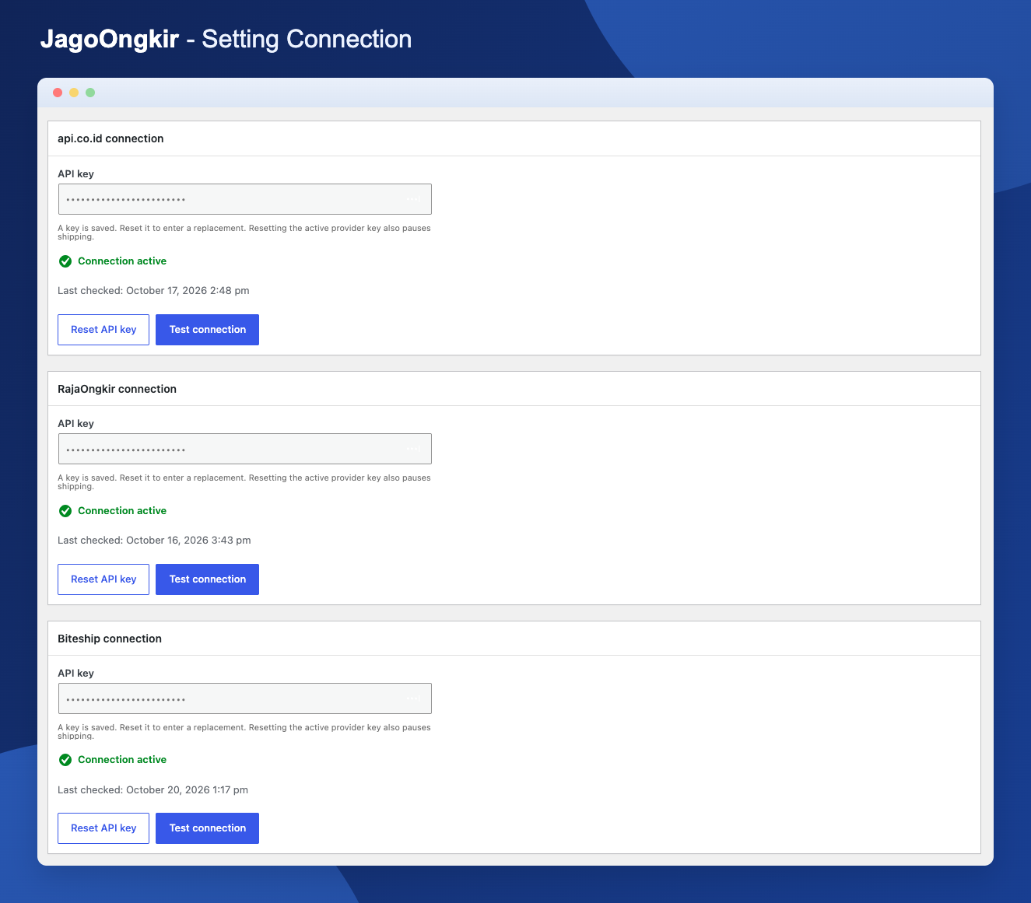Click the green check icon under Biteship

coord(65,760)
